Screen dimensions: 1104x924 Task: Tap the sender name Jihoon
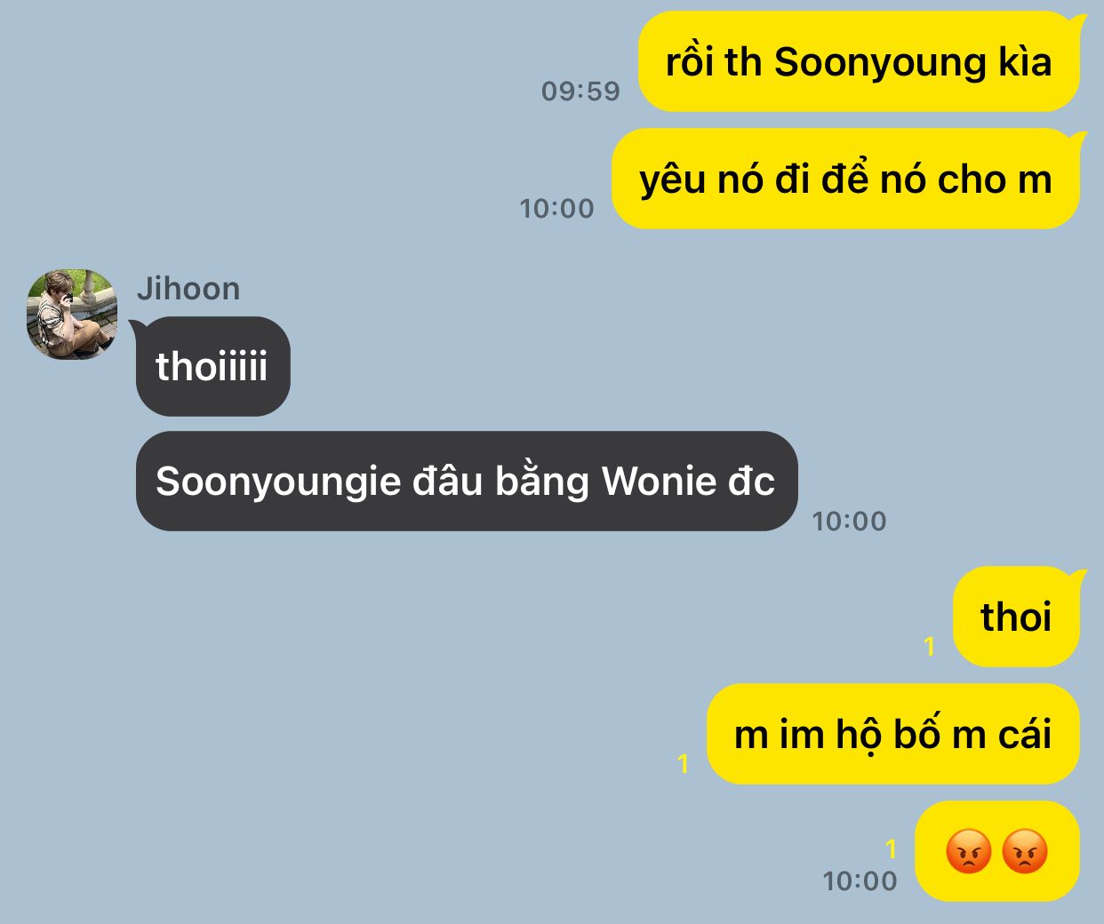188,289
